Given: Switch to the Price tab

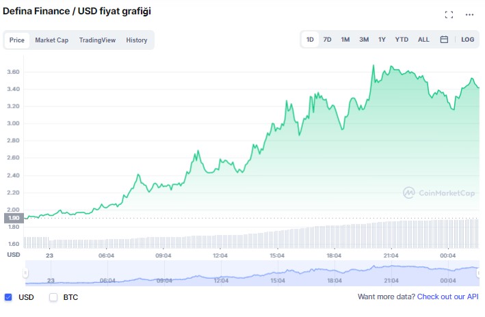Looking at the screenshot, I should click(17, 40).
